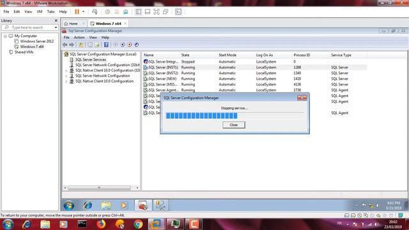The height and width of the screenshot is (230, 409).
Task: Toggle the thumbnail bar icon in VMware toolbar
Action: pyautogui.click(x=148, y=11)
